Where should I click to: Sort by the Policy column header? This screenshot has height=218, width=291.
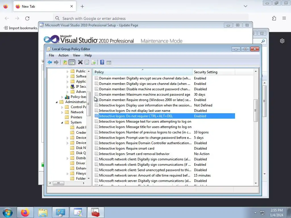(142, 72)
